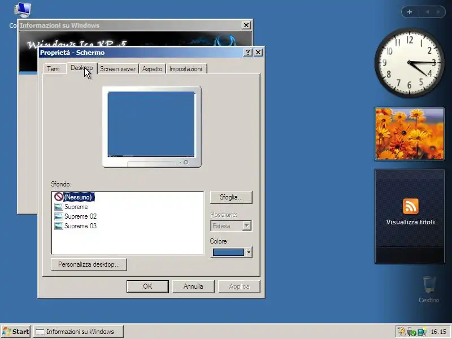This screenshot has height=339, width=452.
Task: Select Supreme 03 in the Sfondo list
Action: tap(80, 226)
